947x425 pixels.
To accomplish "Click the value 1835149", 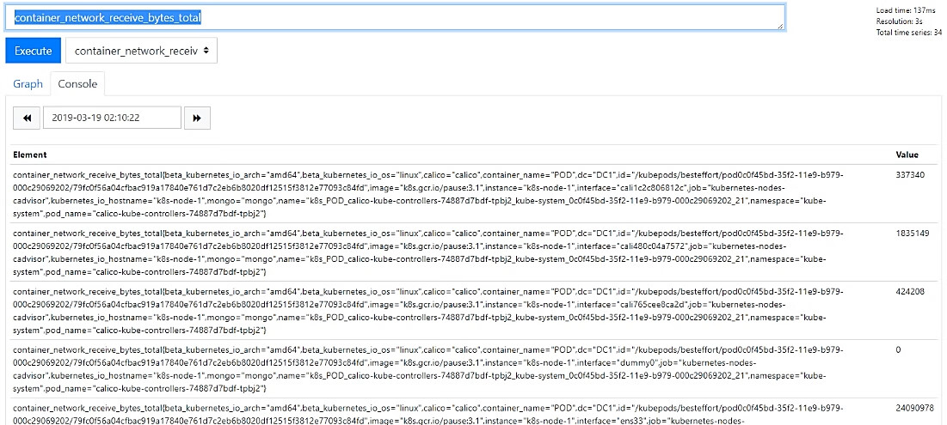I will (913, 233).
